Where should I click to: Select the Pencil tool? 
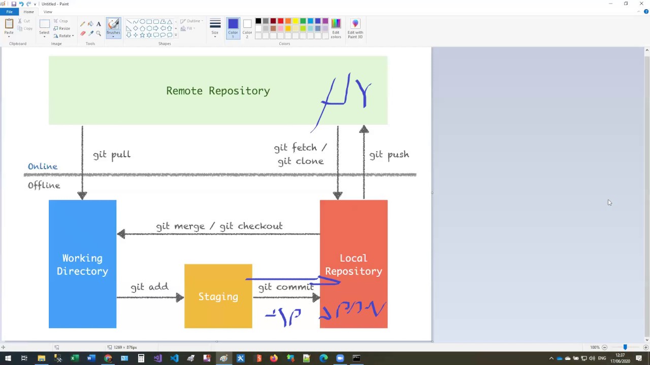tap(82, 24)
